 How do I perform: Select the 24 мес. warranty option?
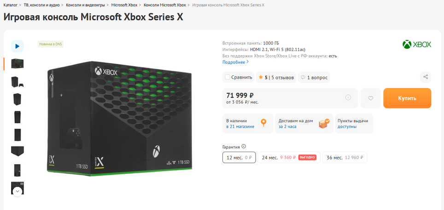pos(289,158)
